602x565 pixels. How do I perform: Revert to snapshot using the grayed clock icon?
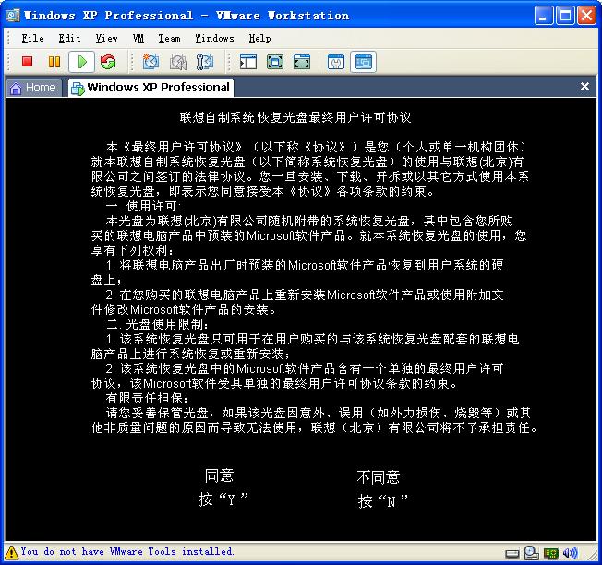tap(178, 62)
